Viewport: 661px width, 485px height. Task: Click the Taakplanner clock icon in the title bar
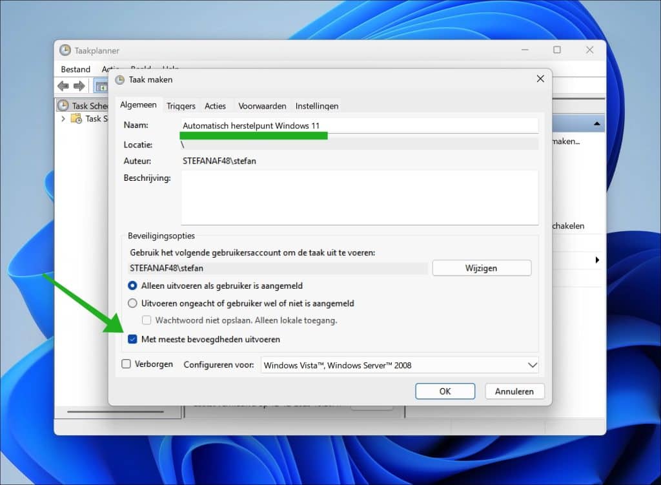[65, 50]
